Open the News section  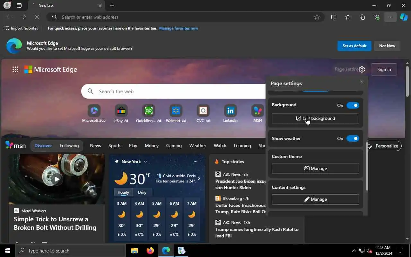coord(95,146)
